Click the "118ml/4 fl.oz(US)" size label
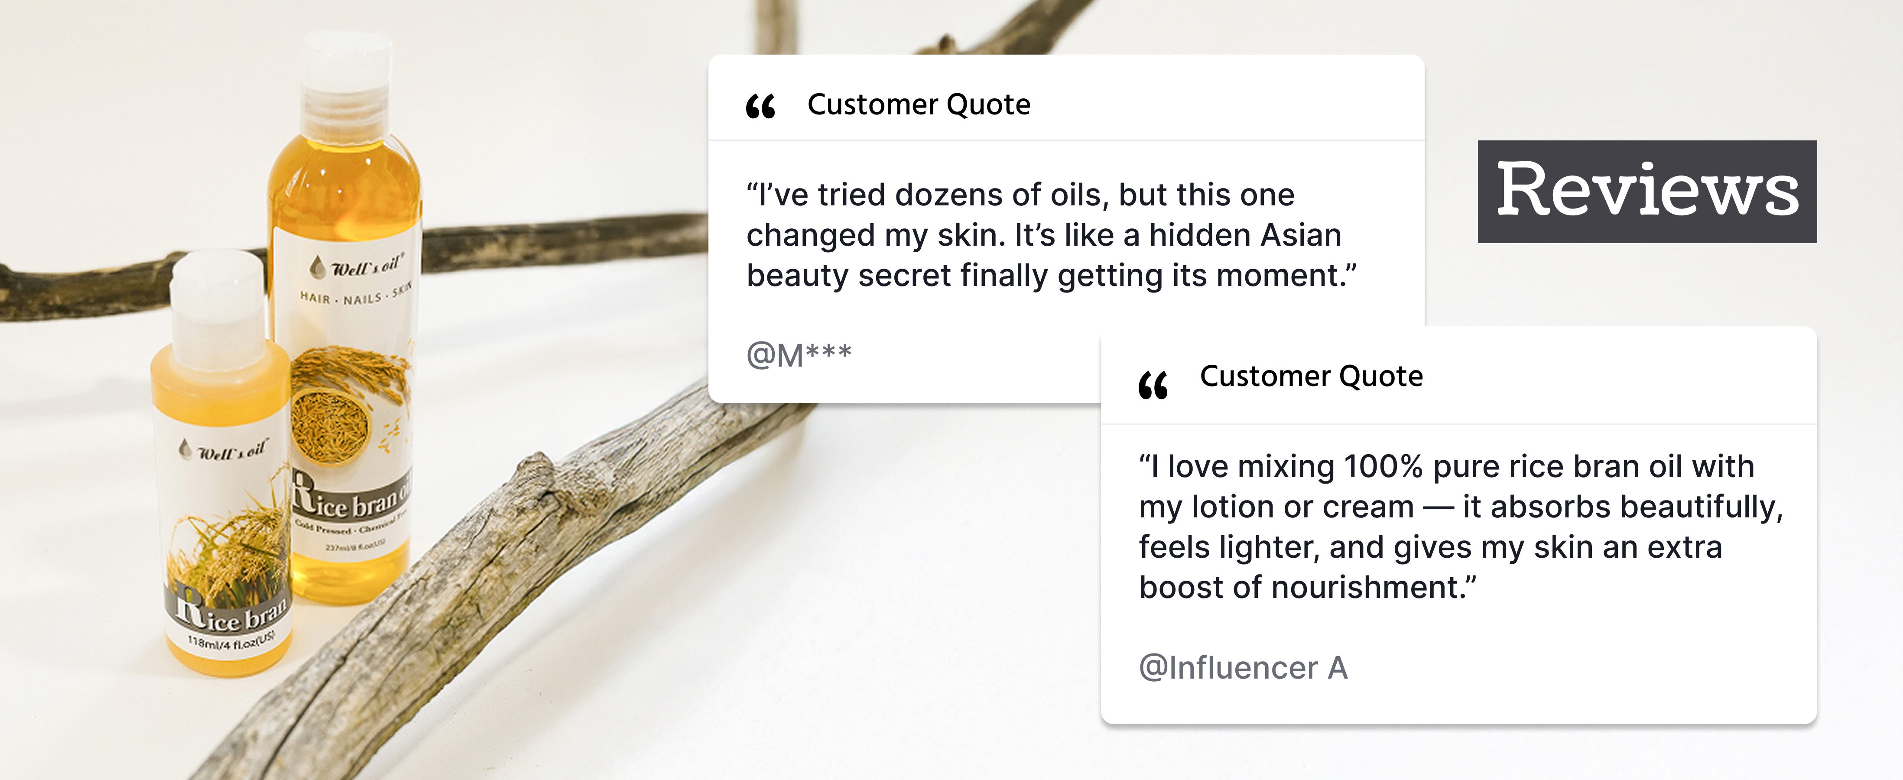The image size is (1903, 780). [231, 641]
